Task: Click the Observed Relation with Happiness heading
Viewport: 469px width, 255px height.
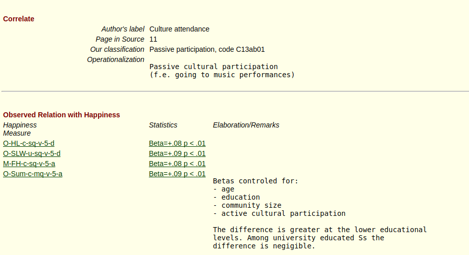Action: pyautogui.click(x=61, y=115)
